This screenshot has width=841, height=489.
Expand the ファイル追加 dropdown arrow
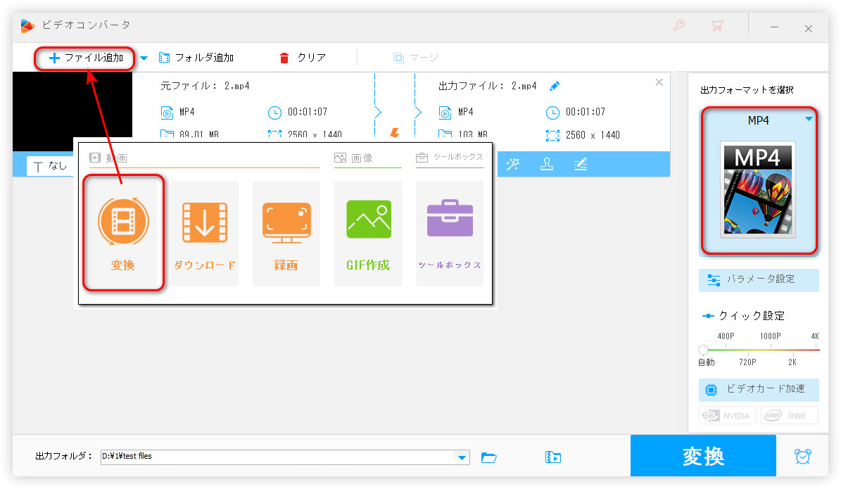(x=144, y=58)
